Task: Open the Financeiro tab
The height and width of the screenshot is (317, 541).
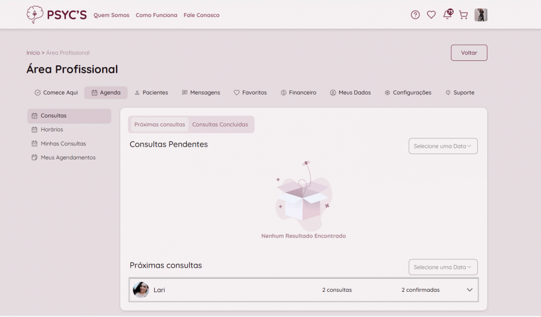Action: pos(298,93)
